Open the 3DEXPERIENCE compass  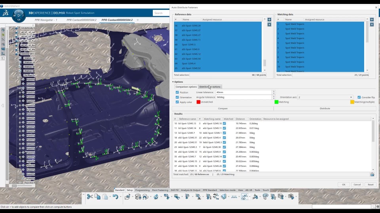pos(19,15)
